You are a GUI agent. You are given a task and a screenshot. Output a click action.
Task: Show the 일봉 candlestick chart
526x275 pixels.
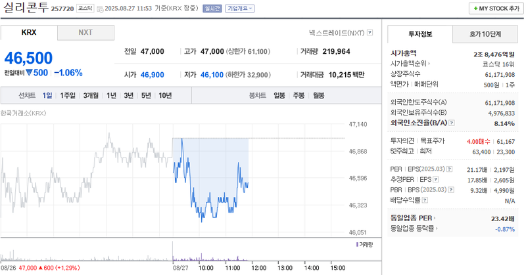pos(279,95)
